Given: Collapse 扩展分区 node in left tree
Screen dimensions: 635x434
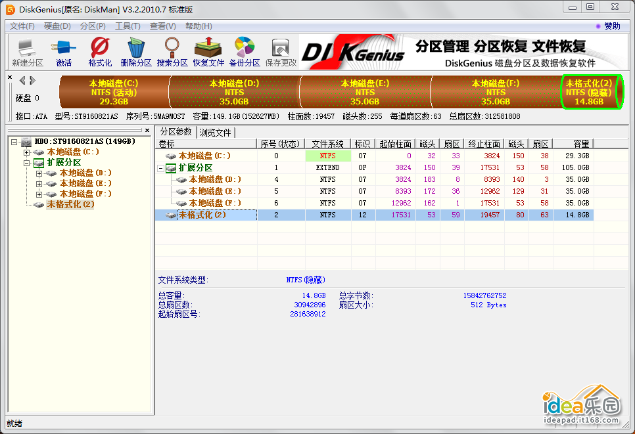Looking at the screenshot, I should [27, 163].
